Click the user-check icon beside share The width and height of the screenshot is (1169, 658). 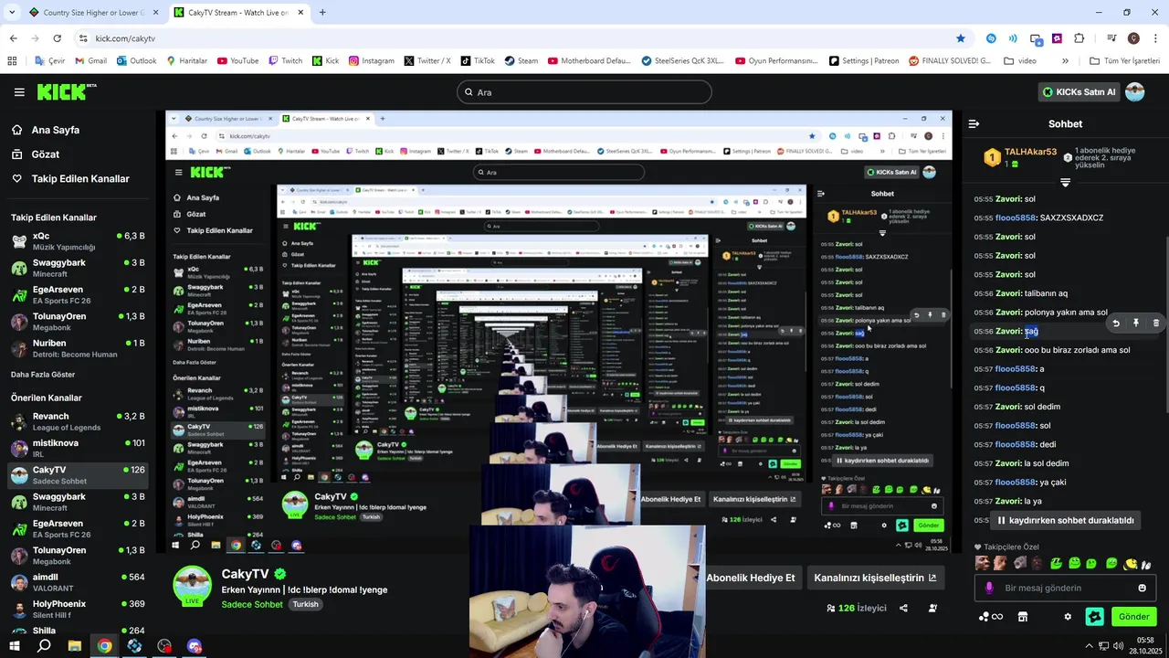tap(932, 608)
